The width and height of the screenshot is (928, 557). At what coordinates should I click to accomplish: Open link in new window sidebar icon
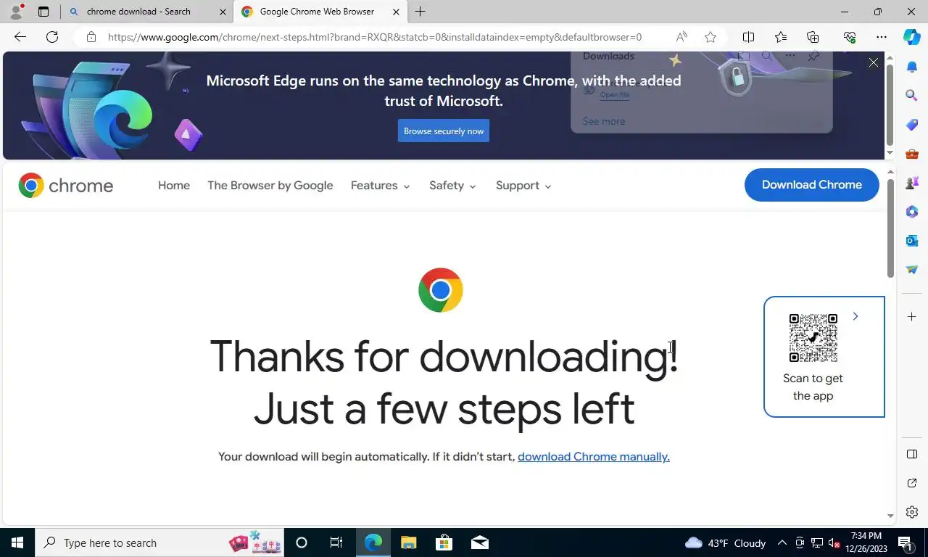[x=912, y=483]
